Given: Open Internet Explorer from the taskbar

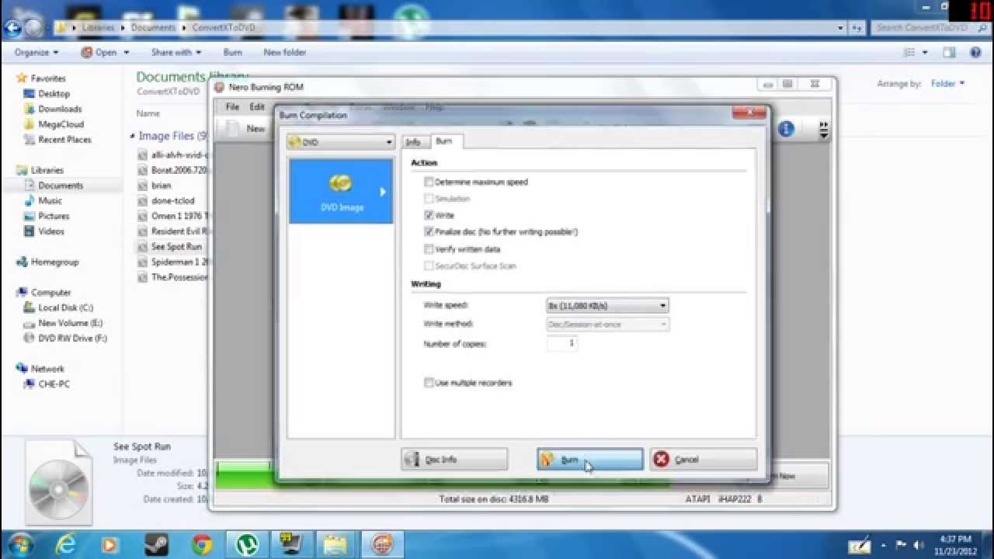Looking at the screenshot, I should 66,544.
